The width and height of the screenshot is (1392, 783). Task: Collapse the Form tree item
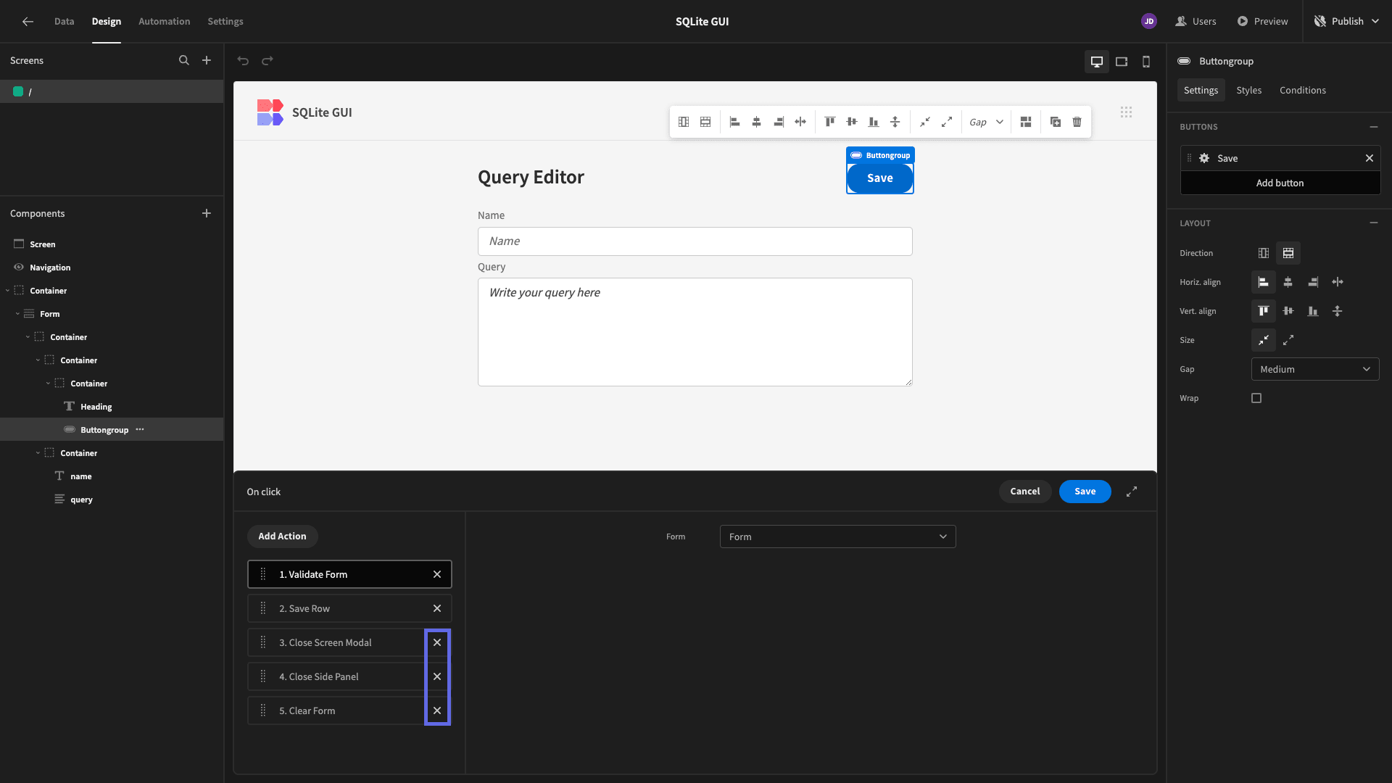17,314
